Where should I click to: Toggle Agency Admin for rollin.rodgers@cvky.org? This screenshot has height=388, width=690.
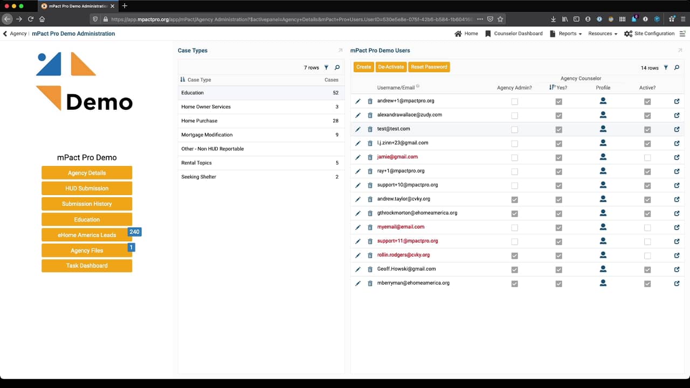click(x=515, y=255)
